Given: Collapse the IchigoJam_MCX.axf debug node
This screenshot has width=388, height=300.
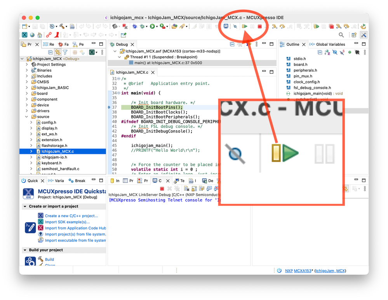Looking at the screenshot, I should pos(115,52).
